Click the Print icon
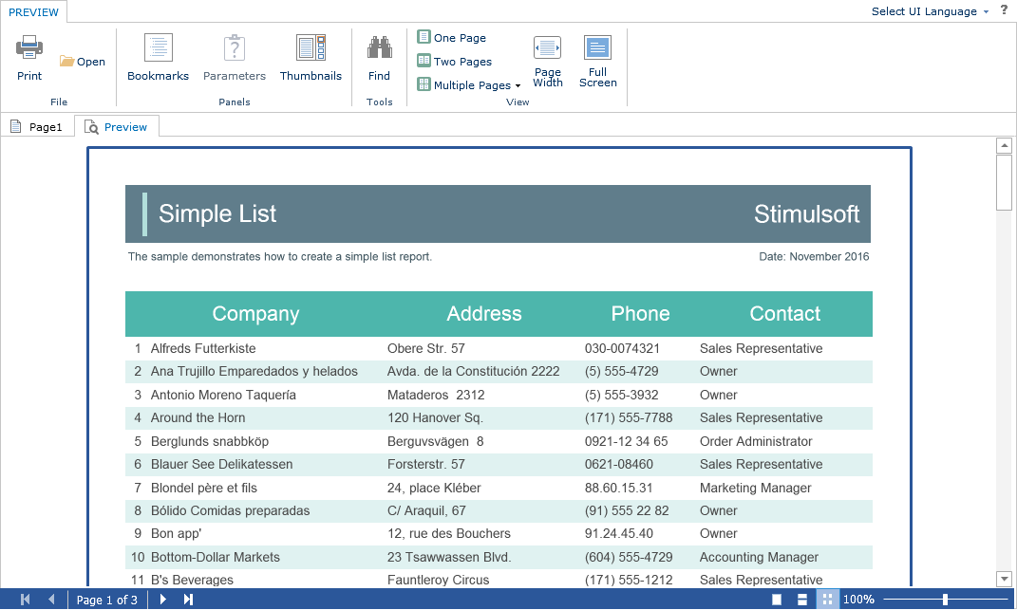Image resolution: width=1017 pixels, height=610 pixels. pyautogui.click(x=29, y=47)
